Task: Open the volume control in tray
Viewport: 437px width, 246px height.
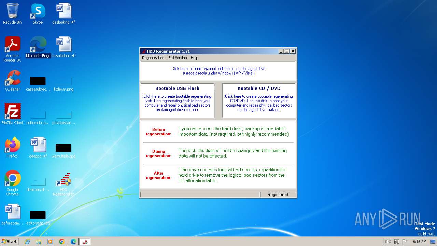Action: (x=388, y=242)
